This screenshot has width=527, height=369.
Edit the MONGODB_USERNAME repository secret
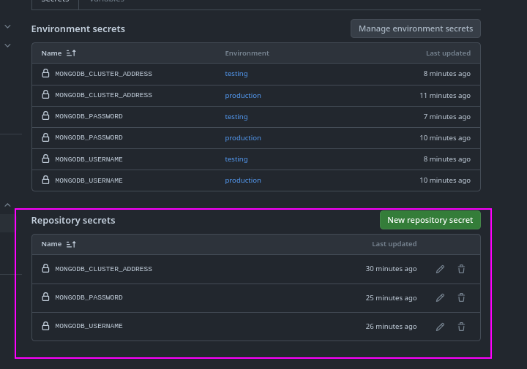point(440,326)
